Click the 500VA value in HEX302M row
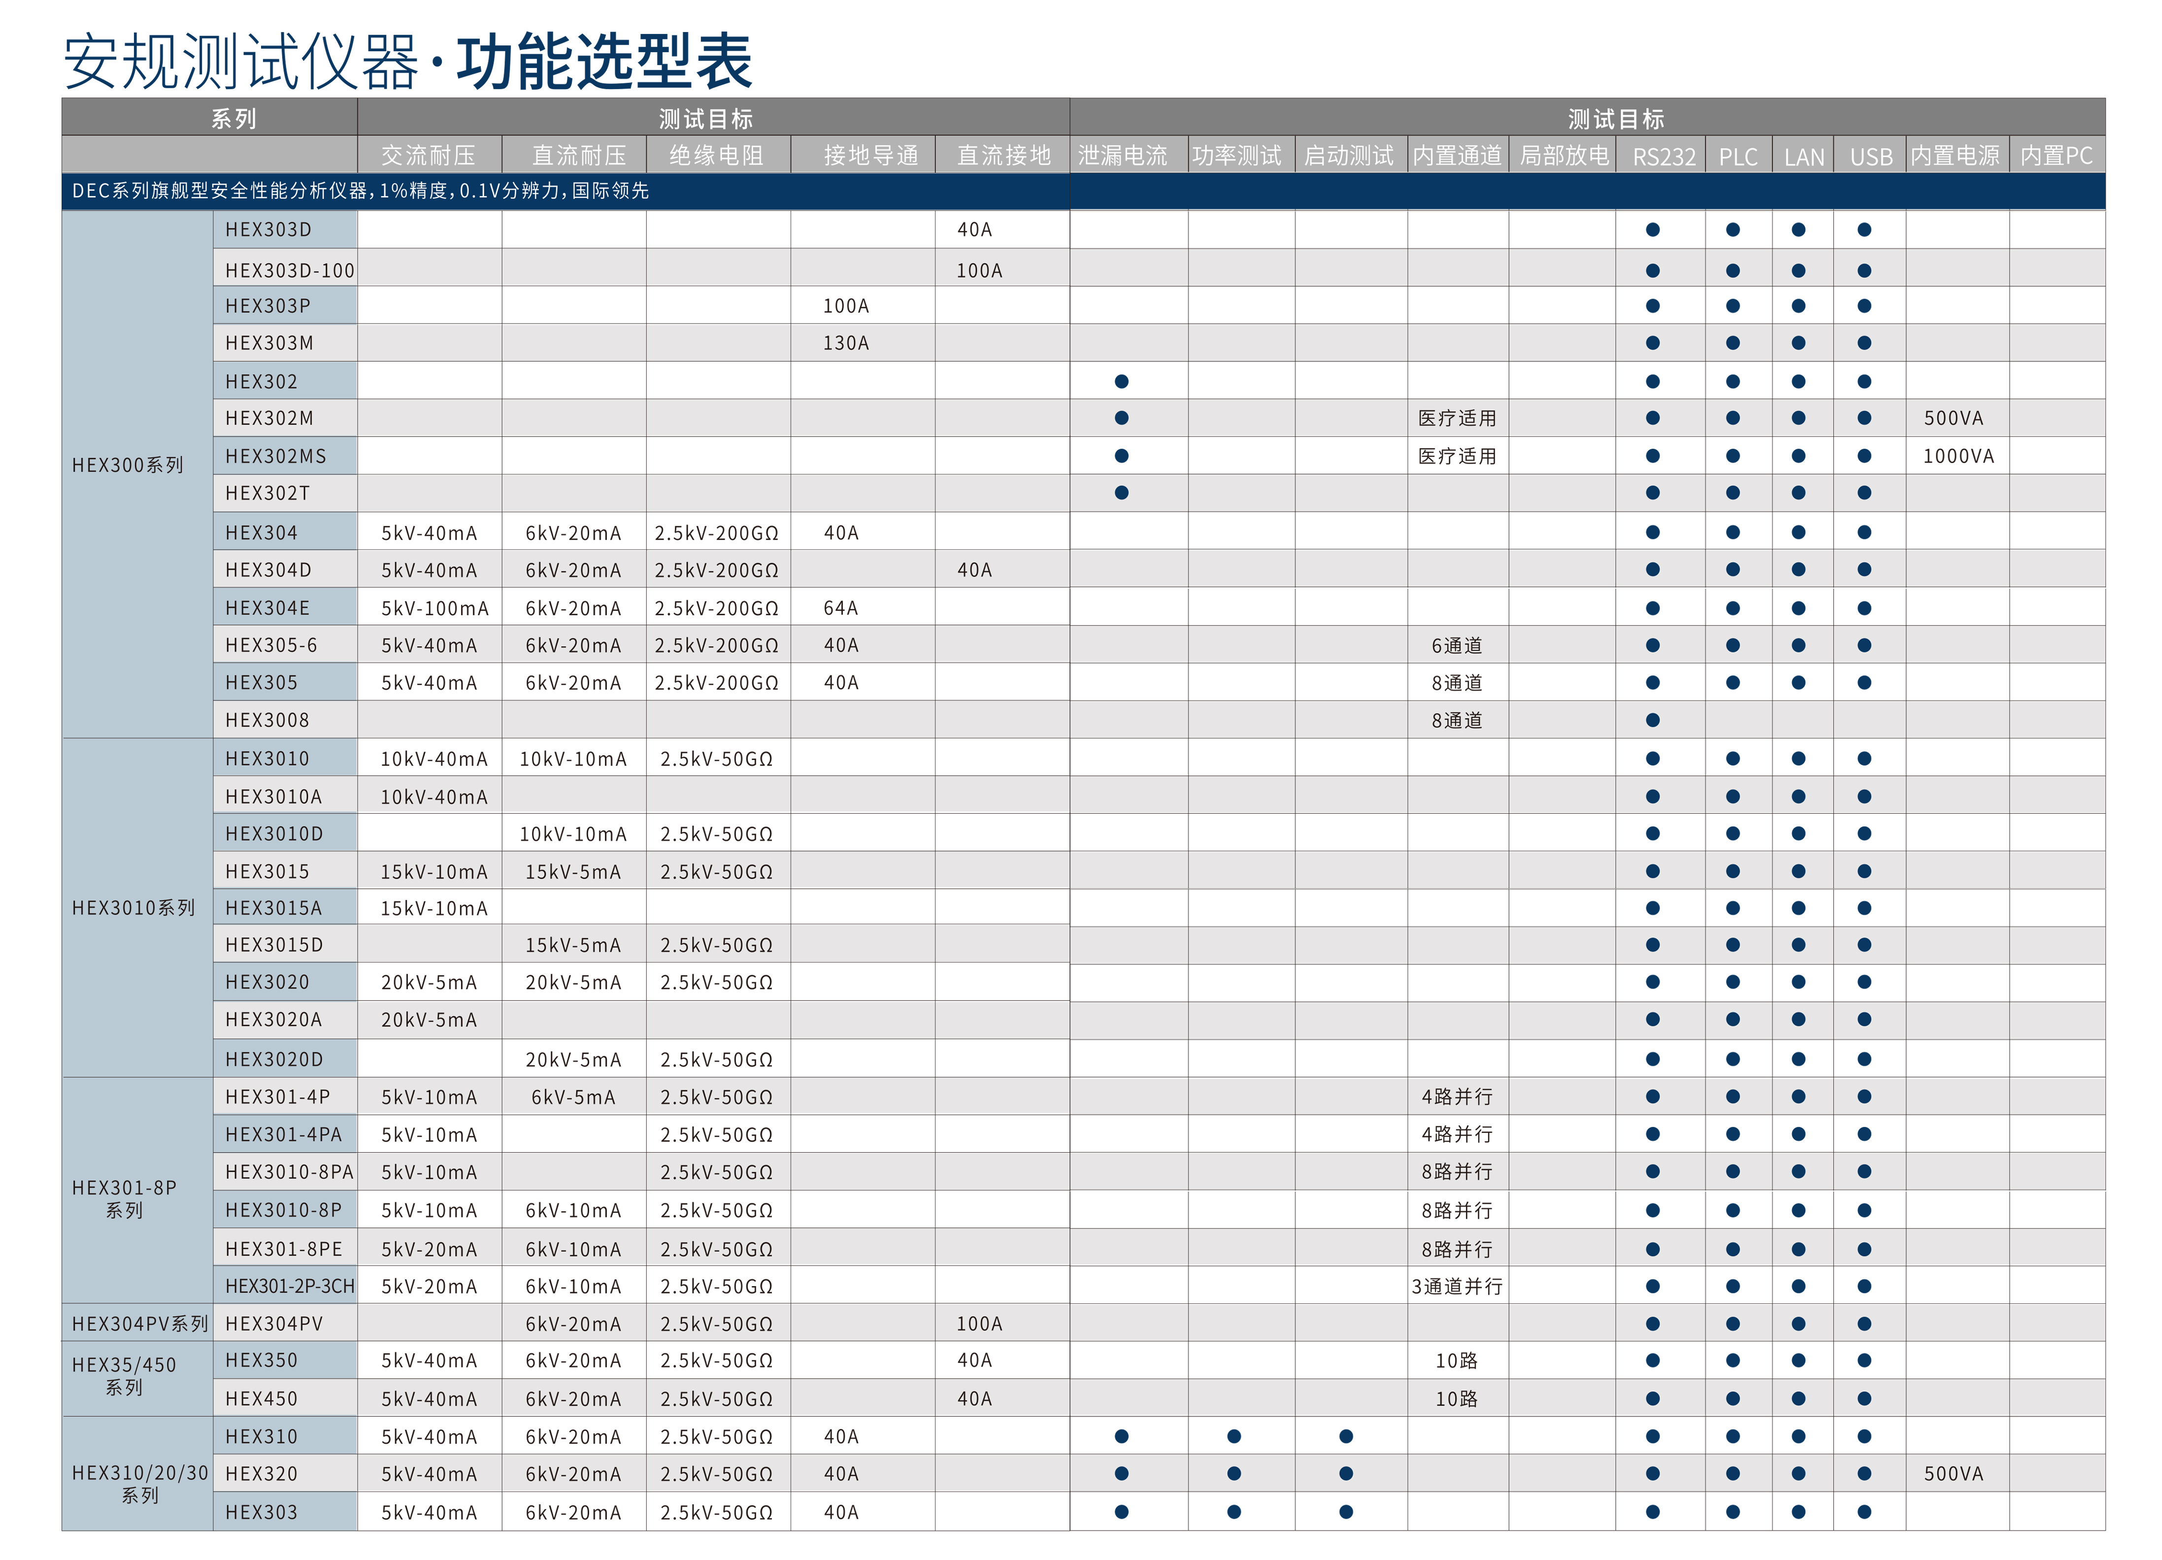Image resolution: width=2162 pixels, height=1560 pixels. (x=1953, y=418)
